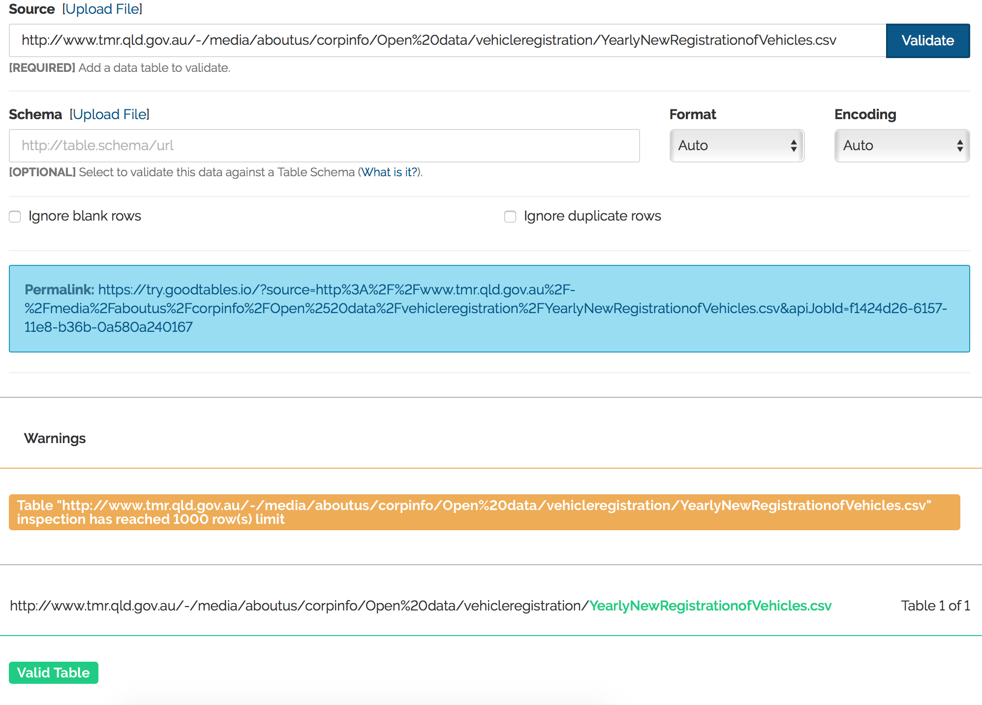Click the Validate button
982x705 pixels.
[x=927, y=40]
